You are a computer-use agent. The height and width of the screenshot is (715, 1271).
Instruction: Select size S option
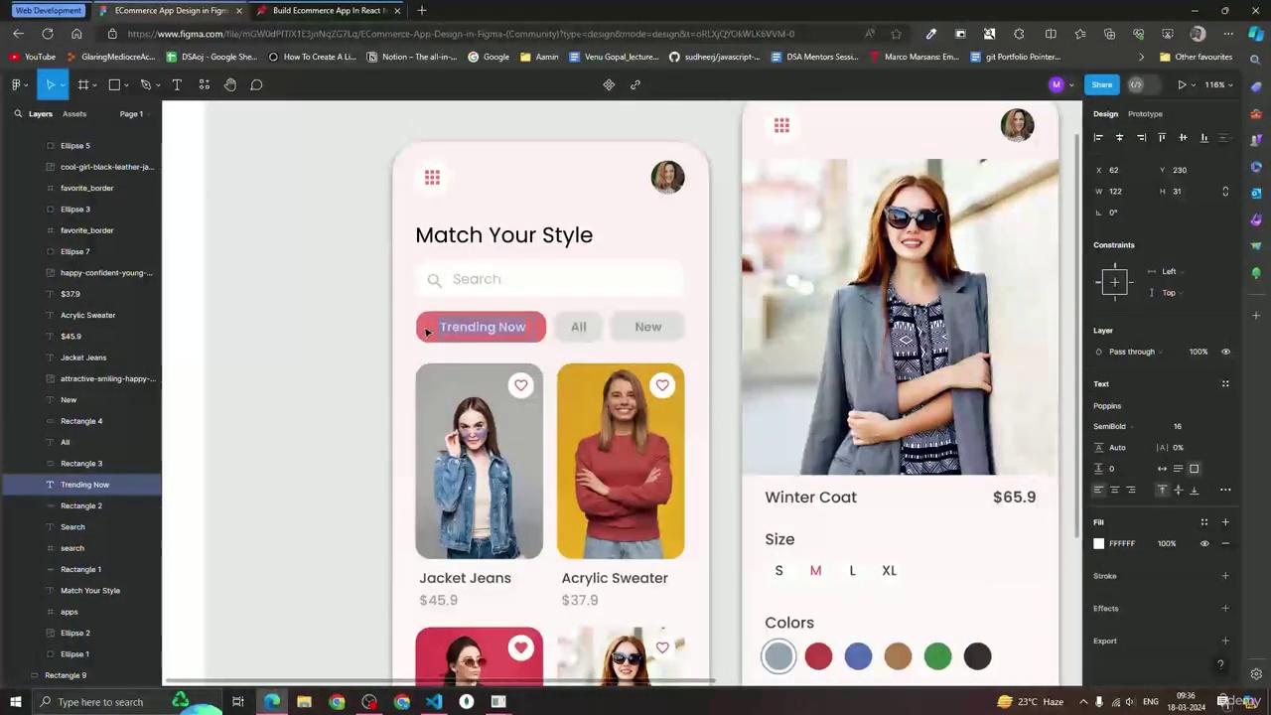(x=778, y=571)
